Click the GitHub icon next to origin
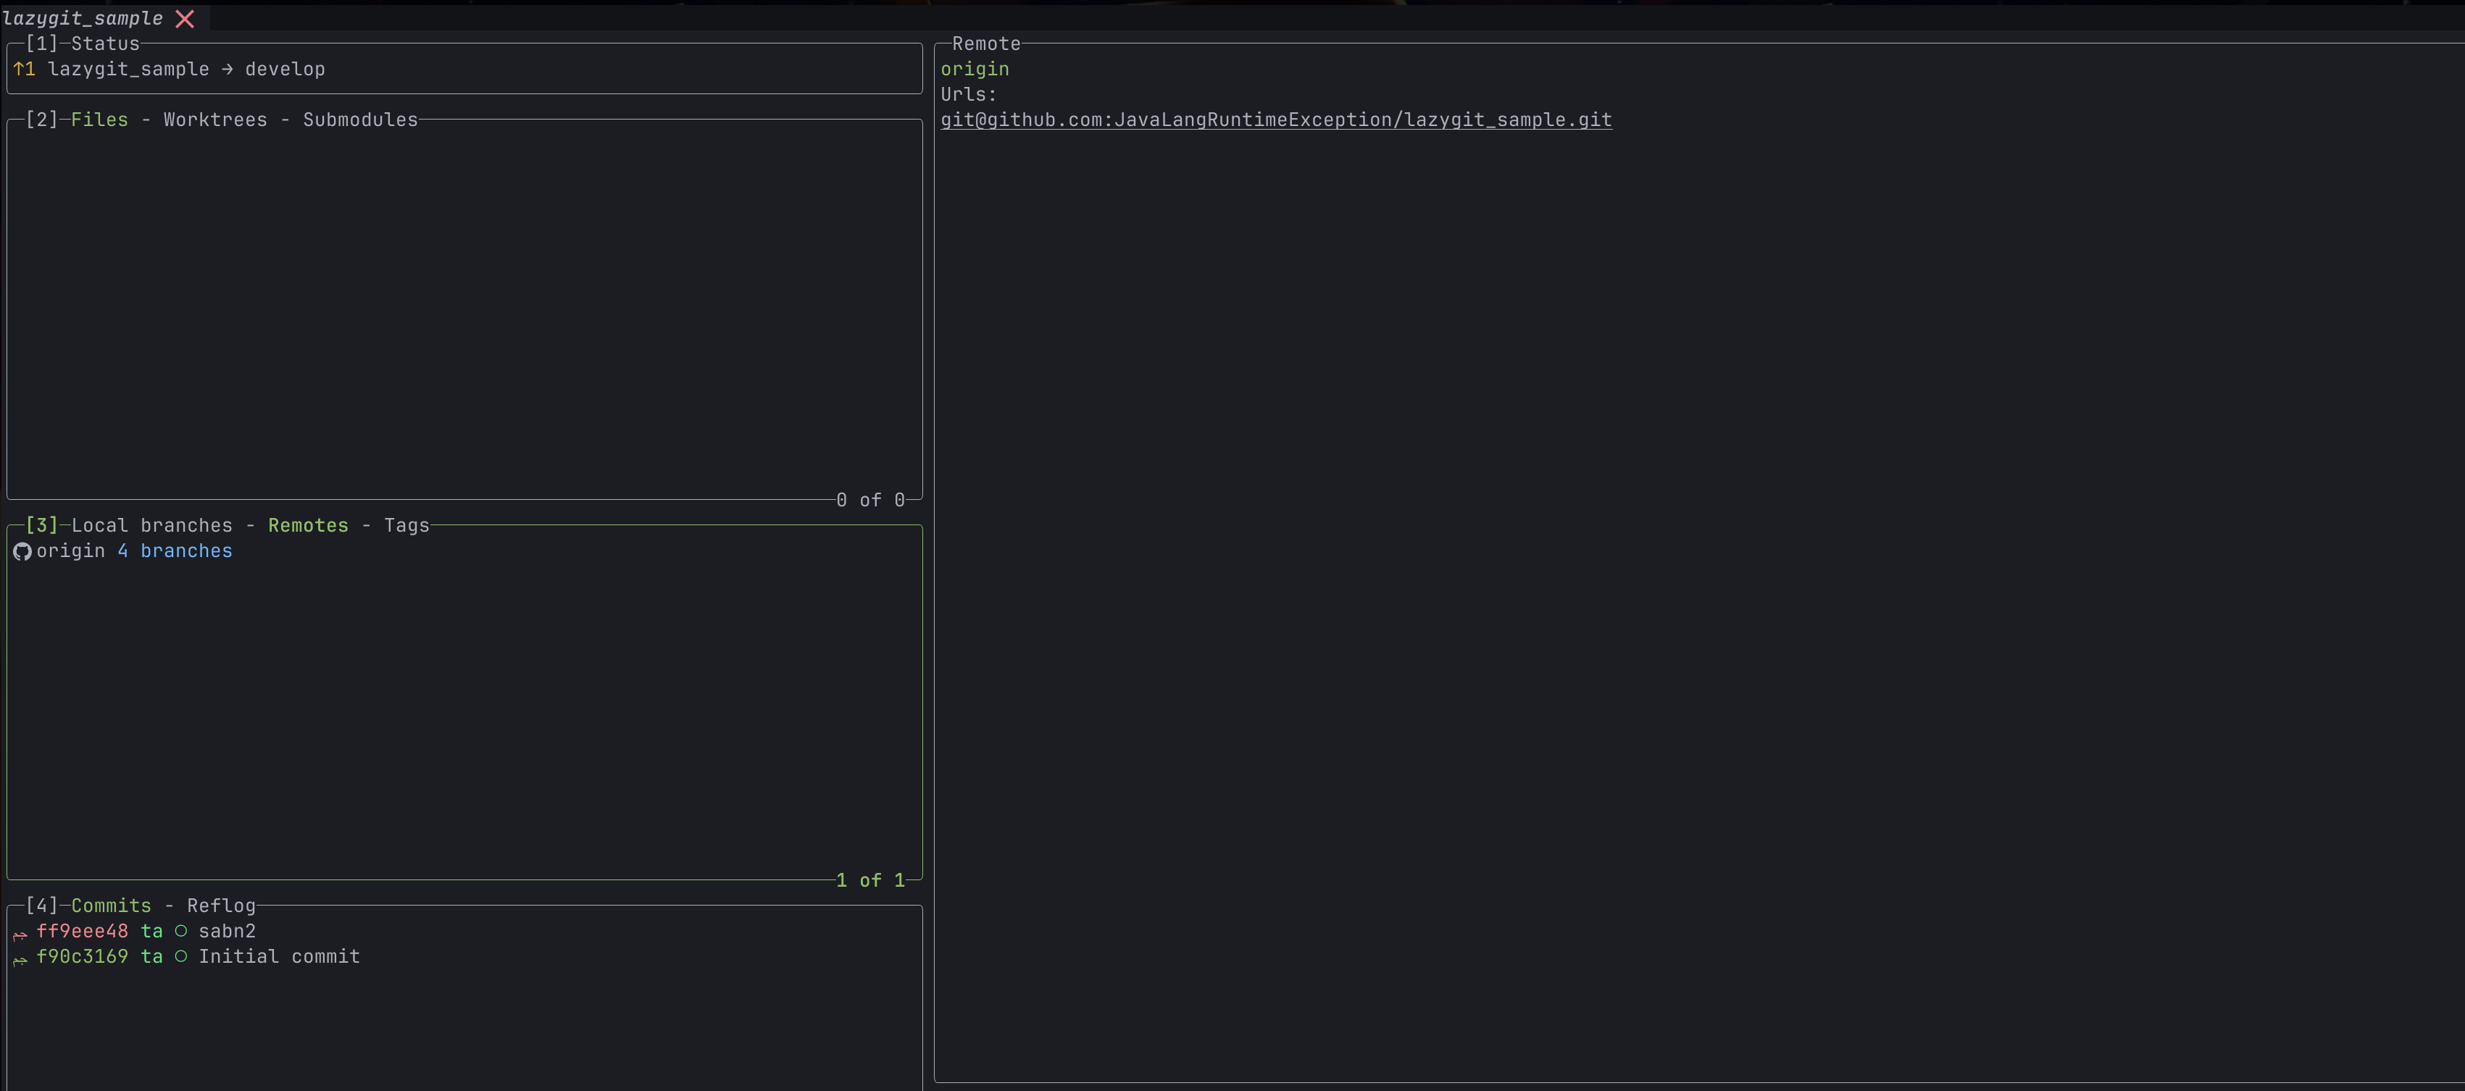Viewport: 2465px width, 1091px height. [x=22, y=551]
